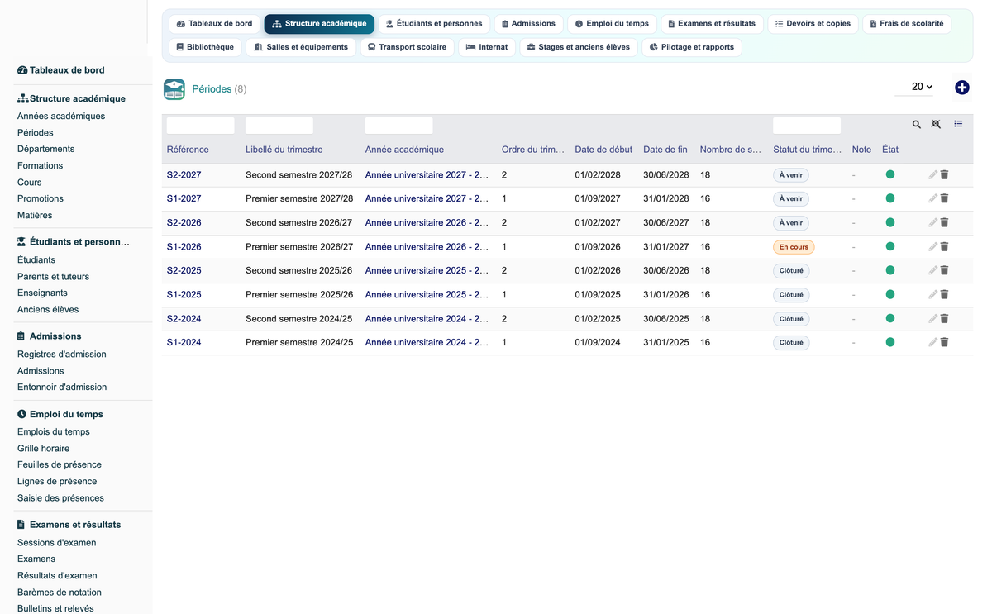Toggle the green state dot for S2-2027
The height and width of the screenshot is (614, 992).
click(x=890, y=174)
